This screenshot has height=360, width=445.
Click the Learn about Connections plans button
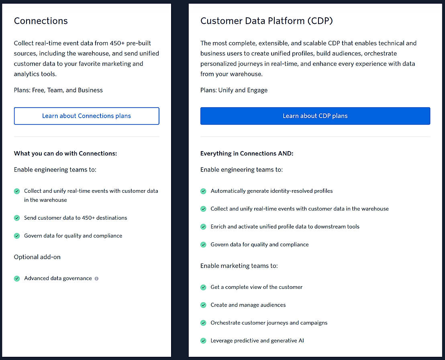pyautogui.click(x=86, y=116)
